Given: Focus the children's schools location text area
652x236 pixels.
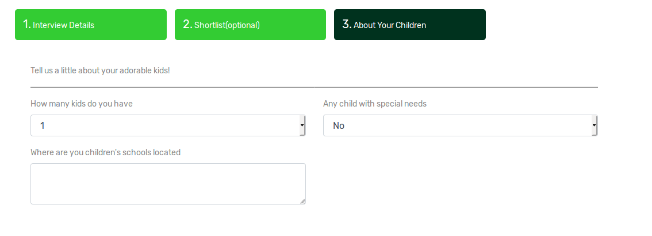Looking at the screenshot, I should [167, 183].
